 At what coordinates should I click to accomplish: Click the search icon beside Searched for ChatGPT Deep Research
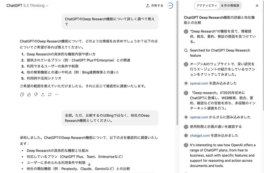click(x=186, y=51)
